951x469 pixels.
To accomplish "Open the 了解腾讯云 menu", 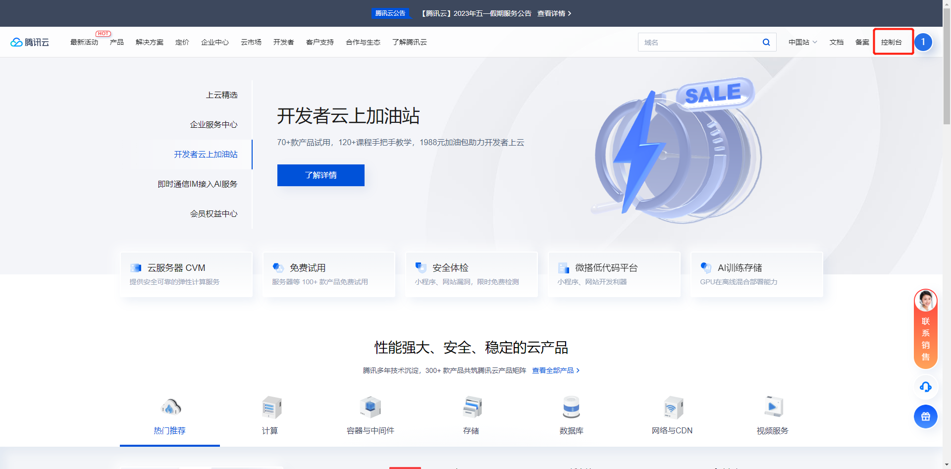I will [410, 42].
